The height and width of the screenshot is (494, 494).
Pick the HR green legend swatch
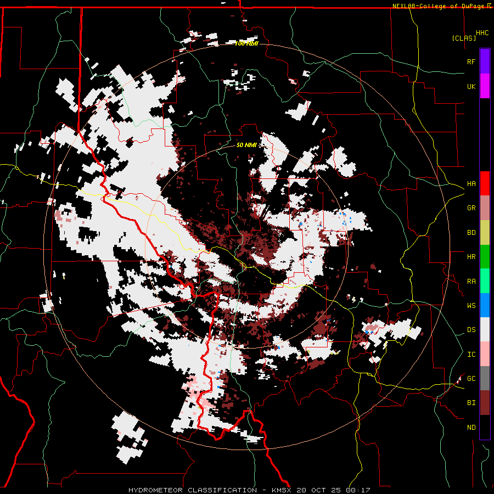point(485,257)
